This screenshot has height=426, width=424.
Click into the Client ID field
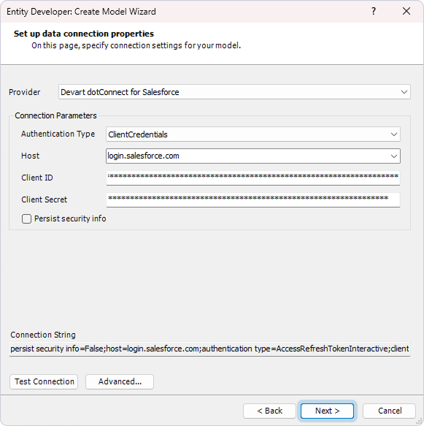[253, 178]
